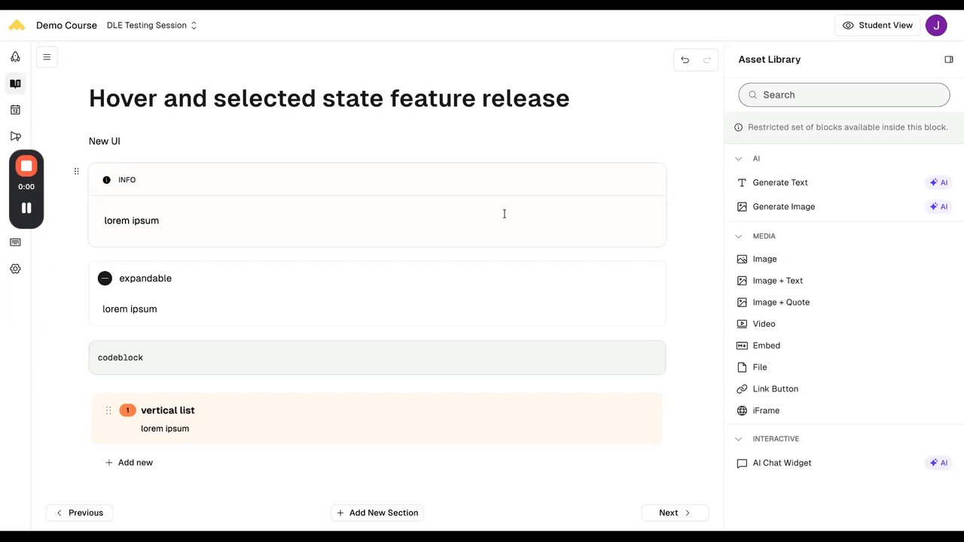Screen dimensions: 964x542
Task: Select the Link Button asset item
Action: [x=775, y=389]
